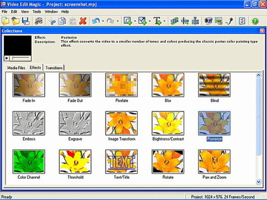Image resolution: width=267 pixels, height=200 pixels.
Task: Select the Blur effect thumbnail
Action: pos(168,85)
